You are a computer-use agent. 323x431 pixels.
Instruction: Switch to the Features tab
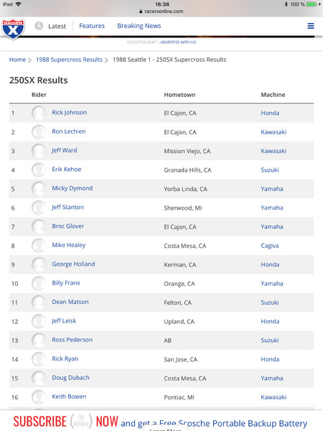pos(92,26)
